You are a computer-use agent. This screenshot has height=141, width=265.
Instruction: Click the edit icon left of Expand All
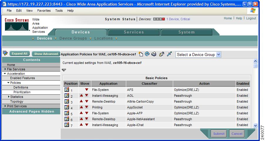tap(5, 53)
